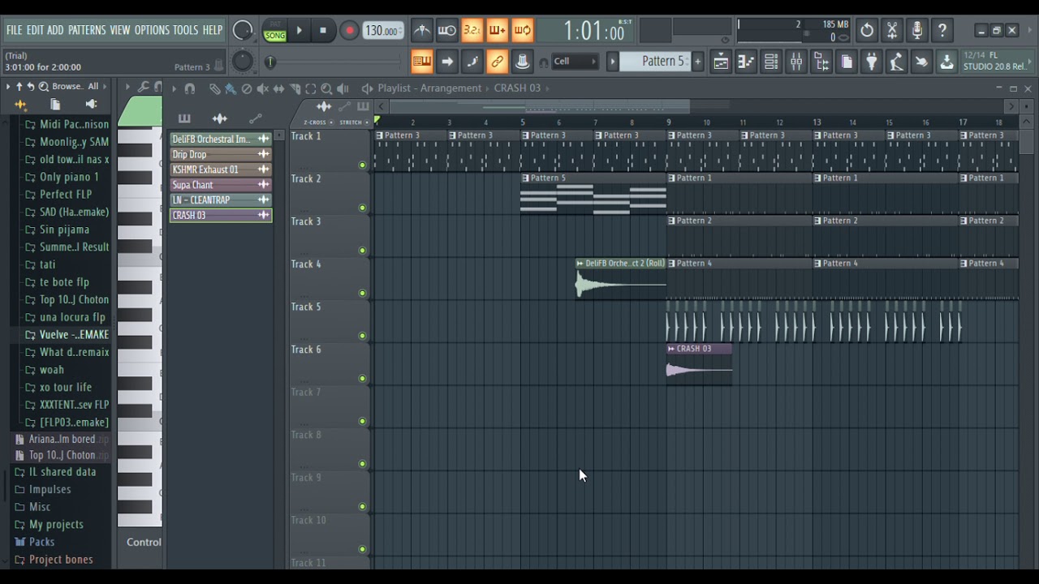This screenshot has height=584, width=1039.
Task: Open the Browse All browser dropdown
Action: (x=75, y=87)
